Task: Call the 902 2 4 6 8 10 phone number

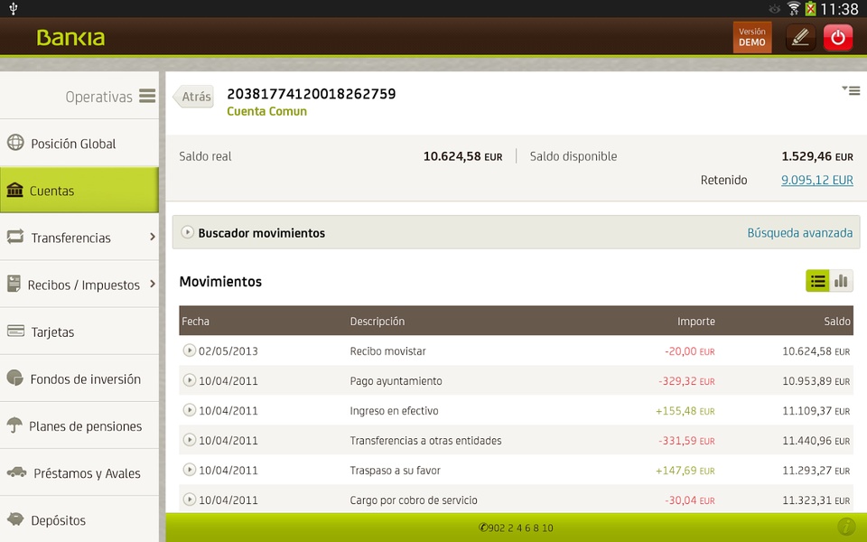Action: pyautogui.click(x=516, y=528)
